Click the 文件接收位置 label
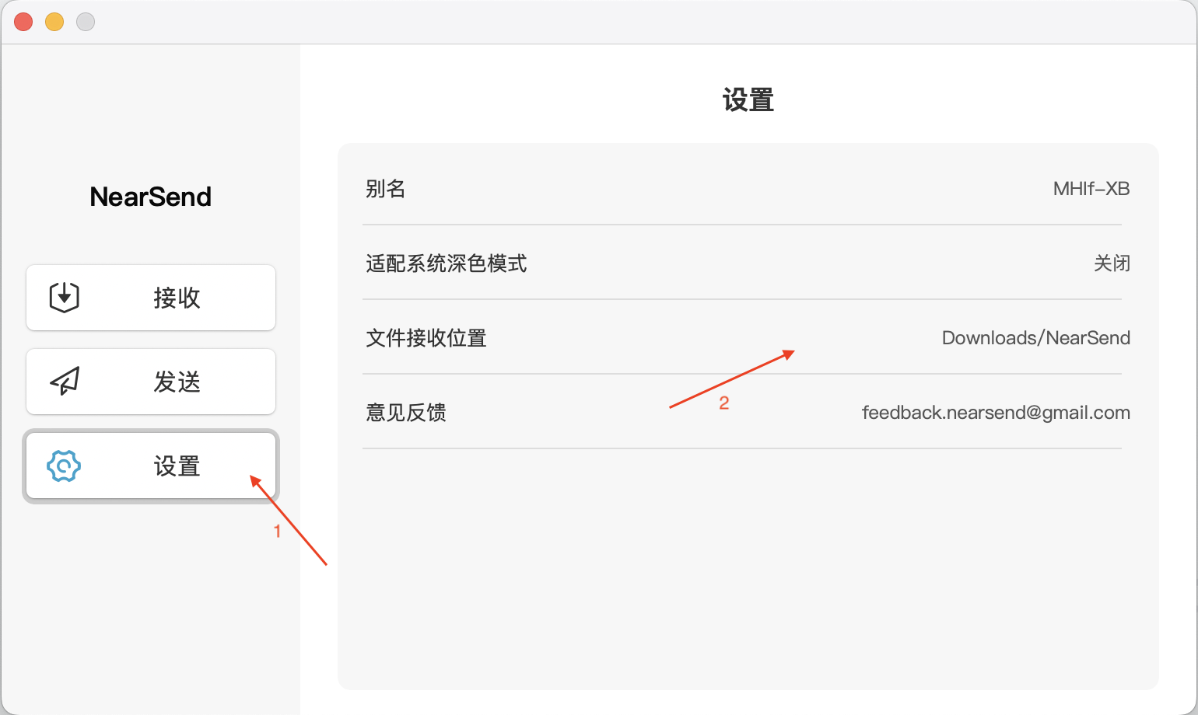 pos(426,338)
